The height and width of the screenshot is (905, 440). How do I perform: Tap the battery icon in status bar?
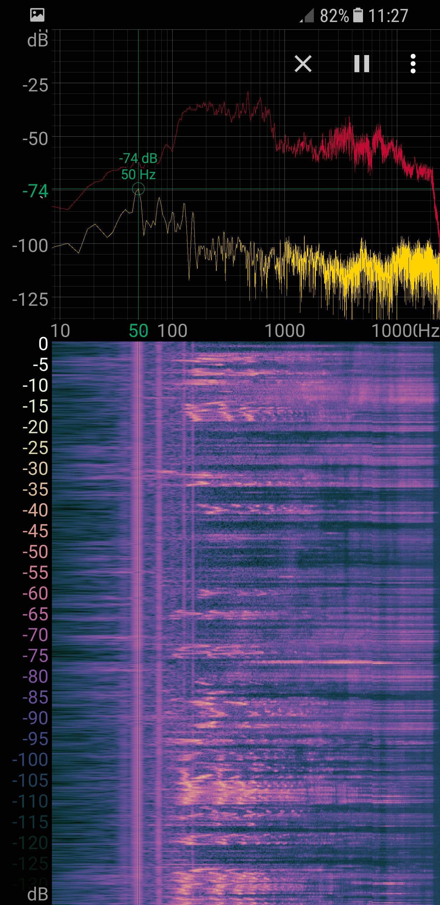coord(358,15)
